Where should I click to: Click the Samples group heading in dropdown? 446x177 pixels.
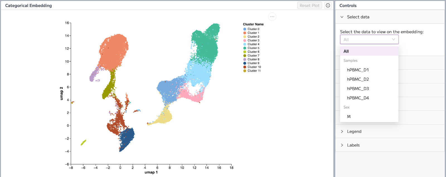click(350, 60)
